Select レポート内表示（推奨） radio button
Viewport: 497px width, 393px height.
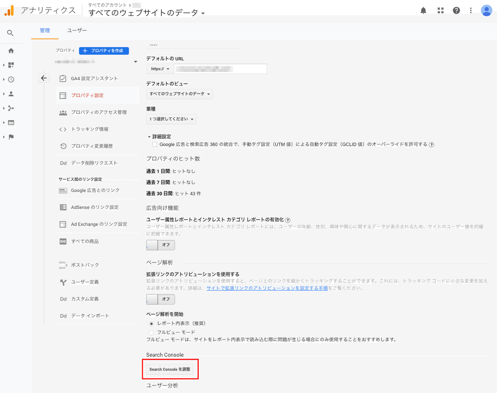[x=152, y=323]
